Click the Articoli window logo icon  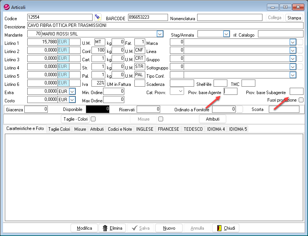tap(6, 7)
